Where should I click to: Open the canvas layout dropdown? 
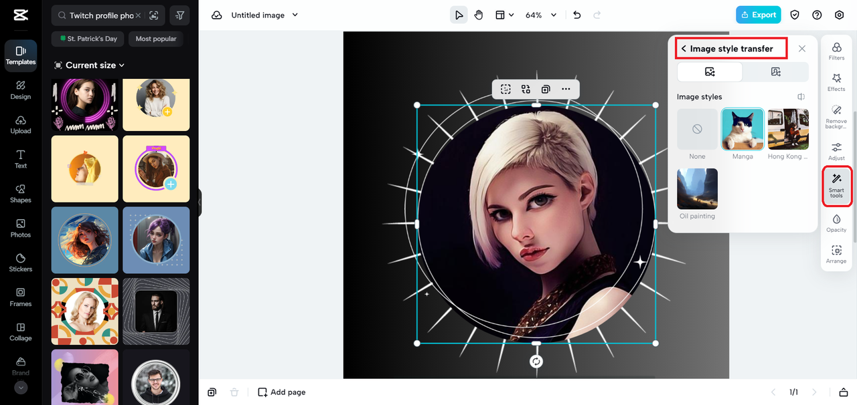click(504, 15)
